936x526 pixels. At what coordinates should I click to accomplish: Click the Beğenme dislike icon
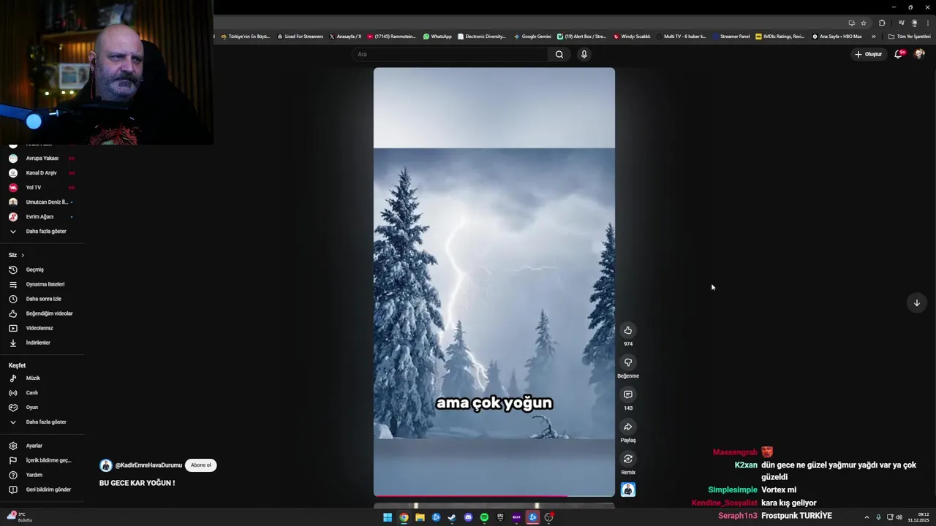pyautogui.click(x=627, y=362)
